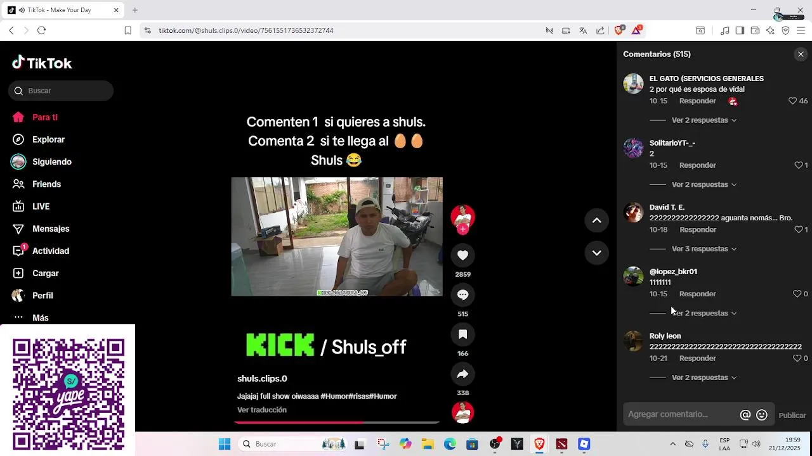Like @lopez_bkr01's comment

tap(797, 294)
